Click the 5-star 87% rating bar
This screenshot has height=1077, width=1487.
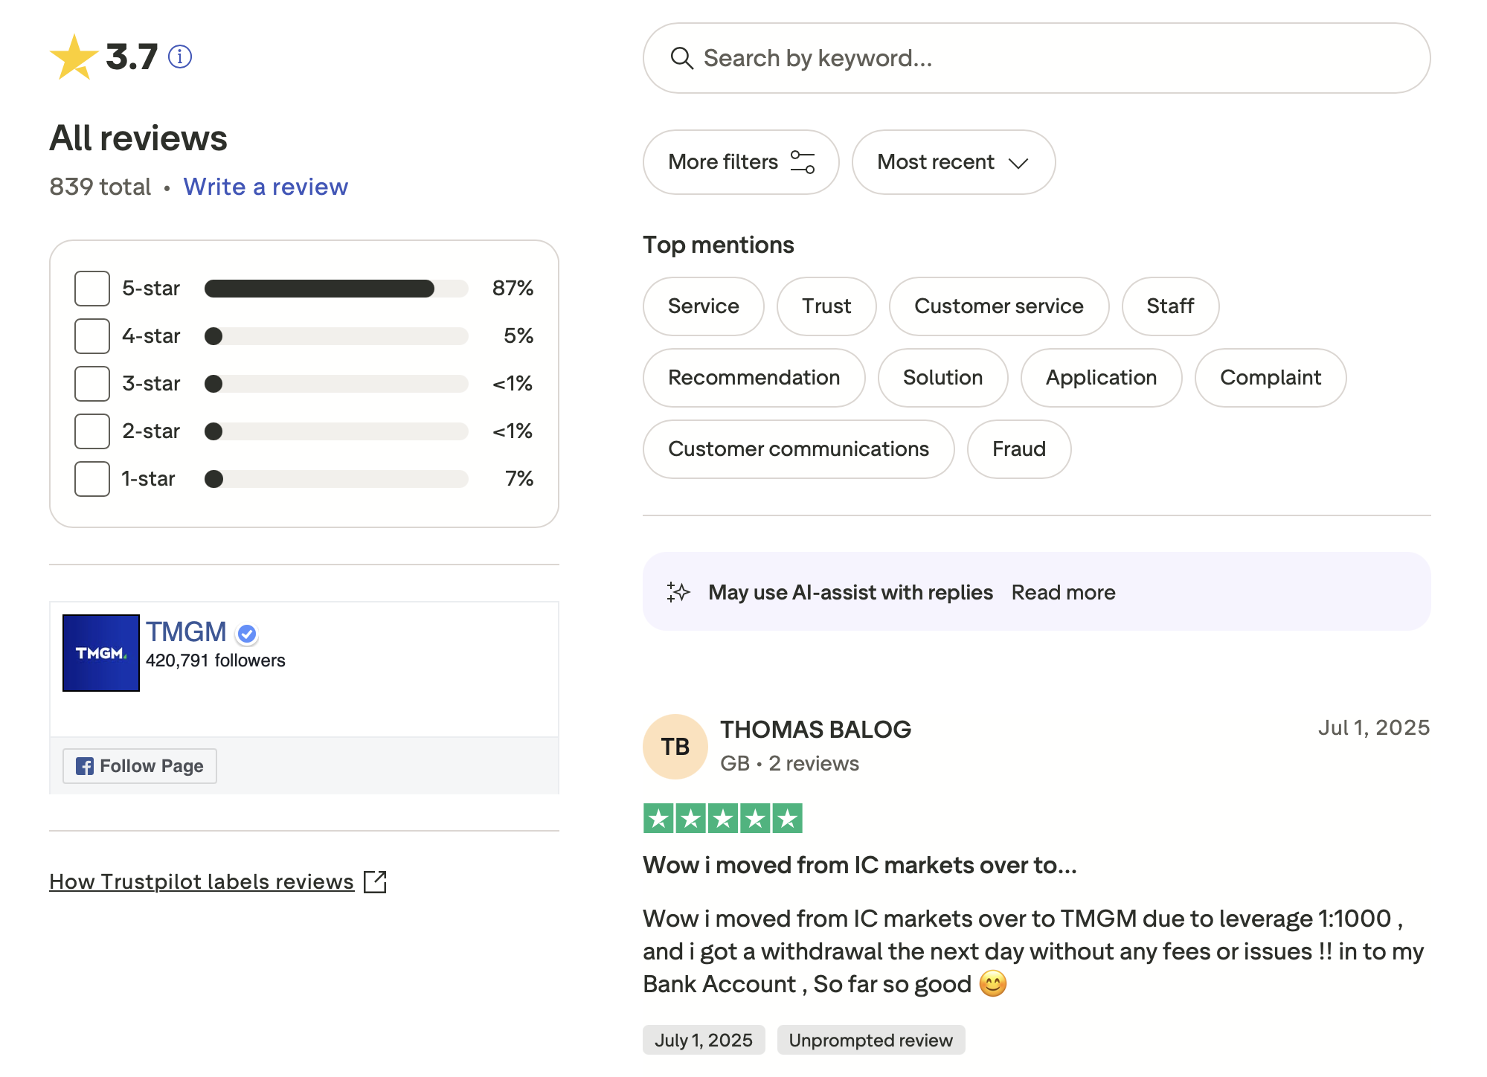336,289
